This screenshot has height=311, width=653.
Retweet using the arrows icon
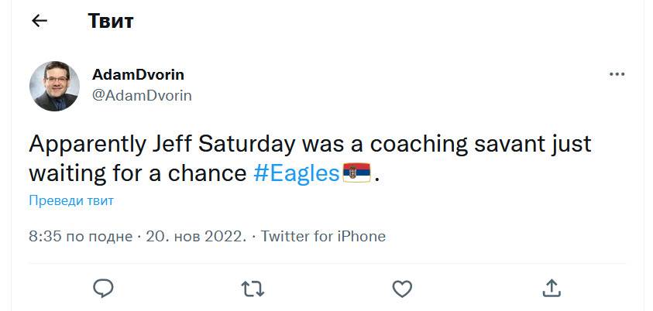click(253, 289)
